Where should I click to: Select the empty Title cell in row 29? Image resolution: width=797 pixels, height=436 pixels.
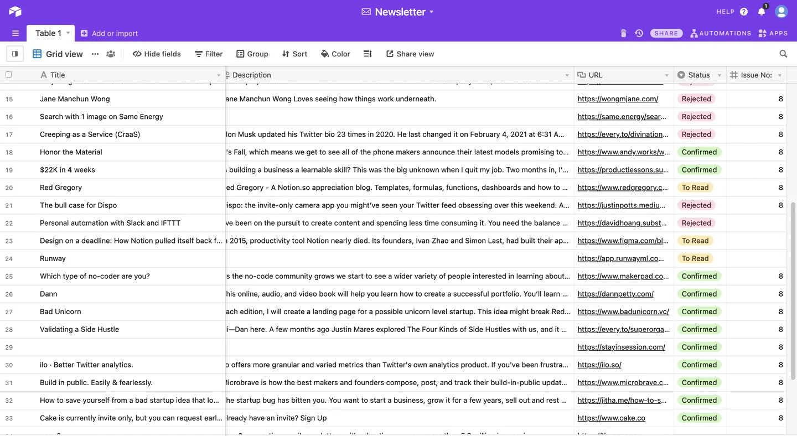(130, 347)
